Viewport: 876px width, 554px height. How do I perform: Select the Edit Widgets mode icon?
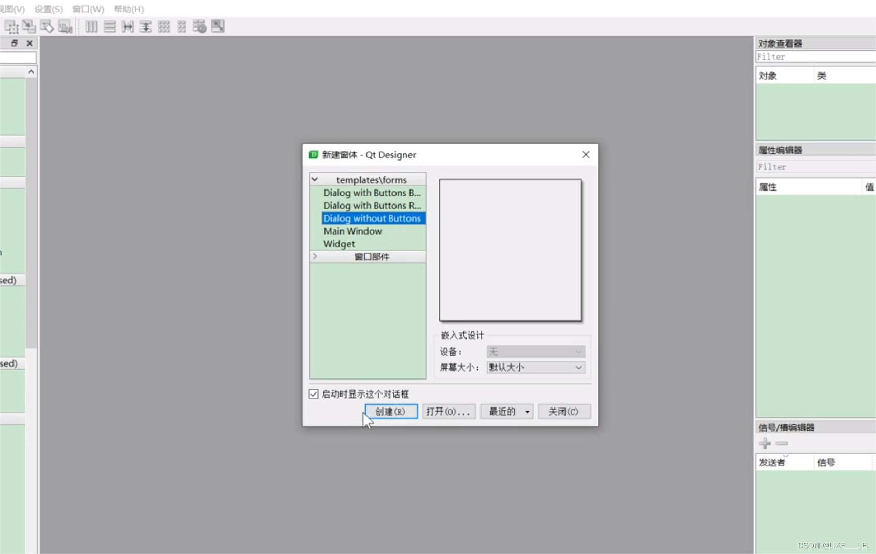pos(11,26)
